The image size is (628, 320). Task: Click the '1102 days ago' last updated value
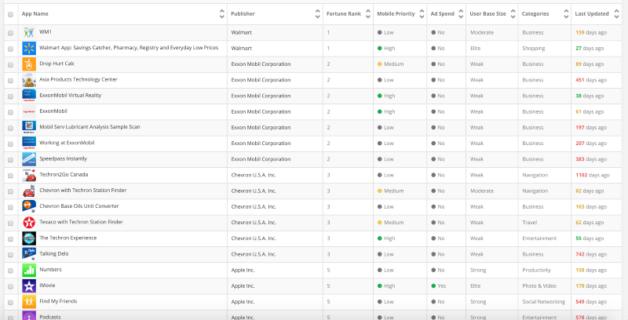click(x=593, y=175)
